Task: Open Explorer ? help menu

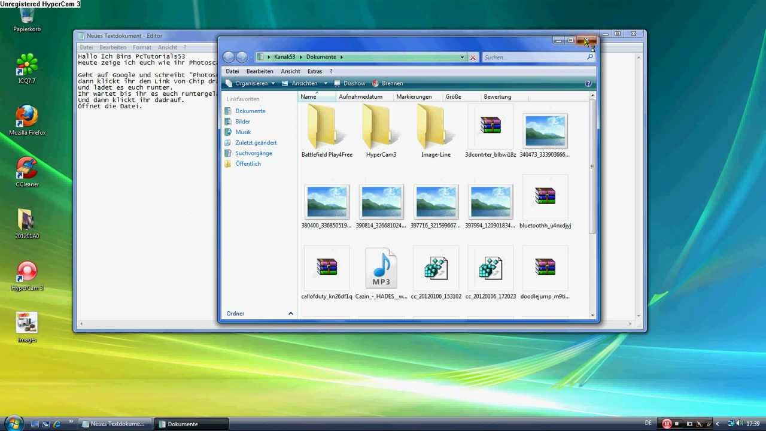Action: 331,71
